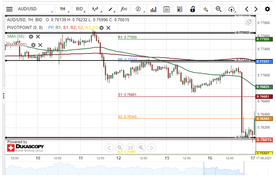276x177 pixels.
Task: Activate the crosshair cursor tool
Action: (x=205, y=9)
